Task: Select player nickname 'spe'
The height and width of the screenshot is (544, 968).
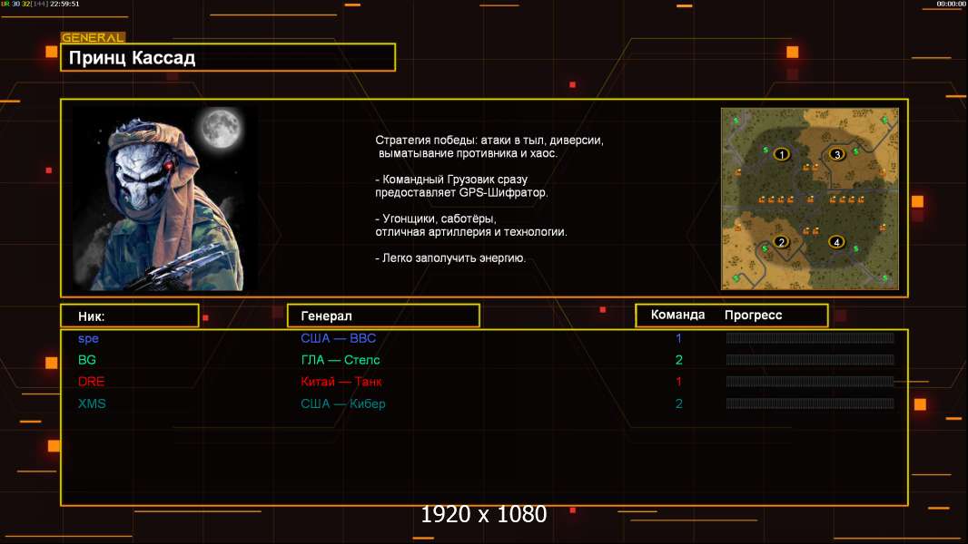Action: coord(88,339)
